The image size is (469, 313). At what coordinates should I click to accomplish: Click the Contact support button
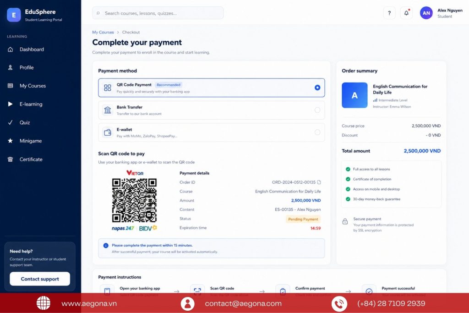click(x=40, y=279)
